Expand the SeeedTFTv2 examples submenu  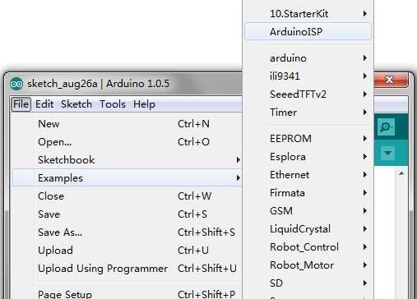[308, 94]
